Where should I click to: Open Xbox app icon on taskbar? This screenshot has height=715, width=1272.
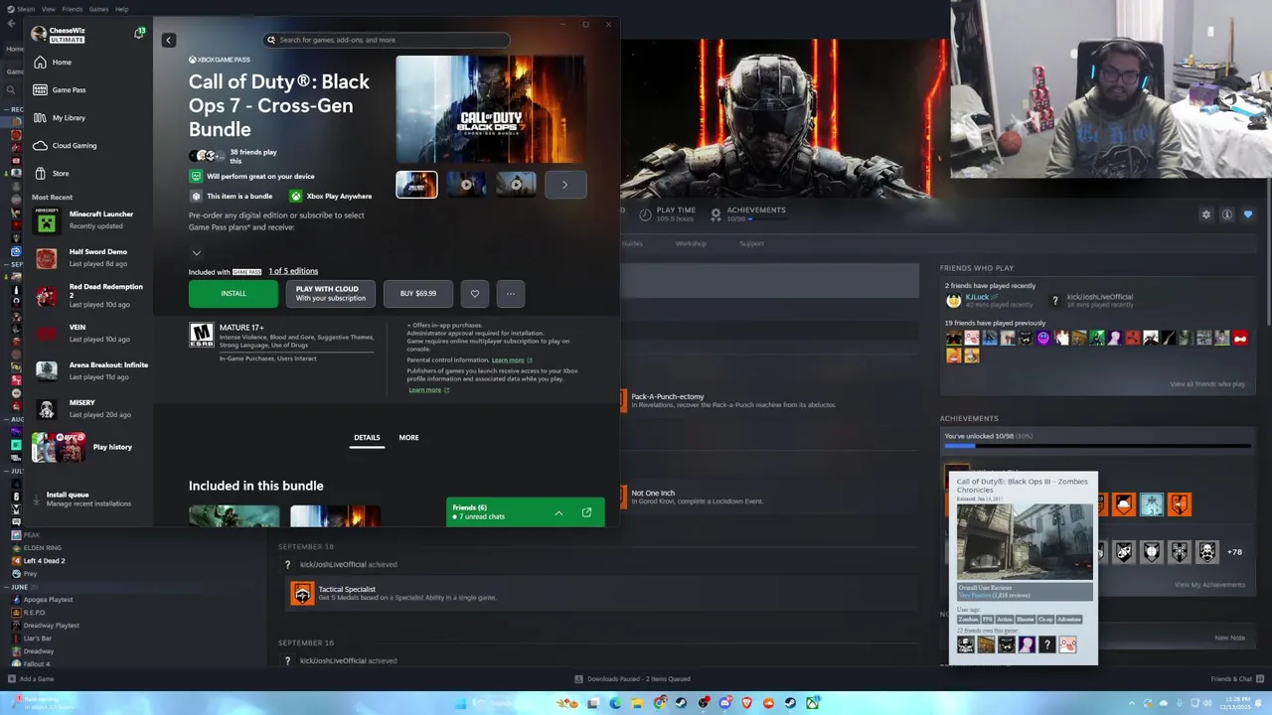813,703
